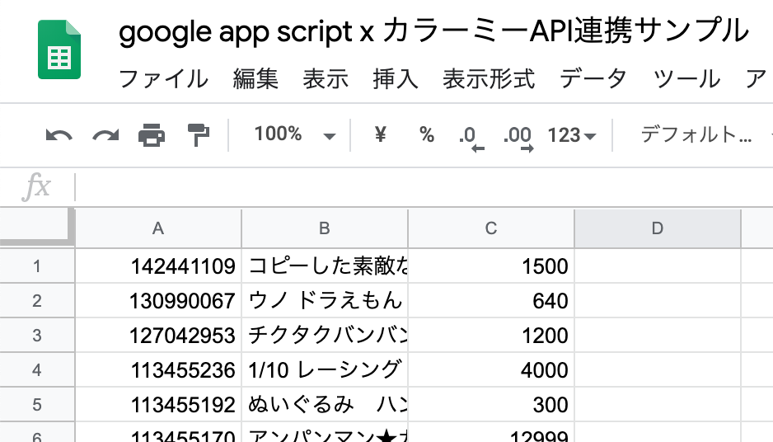Viewport: 773px width, 442px height.
Task: Select row 1 header
Action: tap(37, 266)
